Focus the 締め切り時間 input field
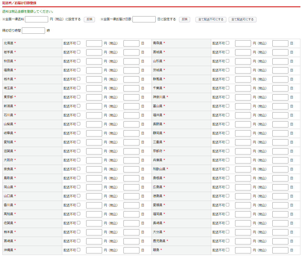Screen dimensions: 303x257 (33, 31)
